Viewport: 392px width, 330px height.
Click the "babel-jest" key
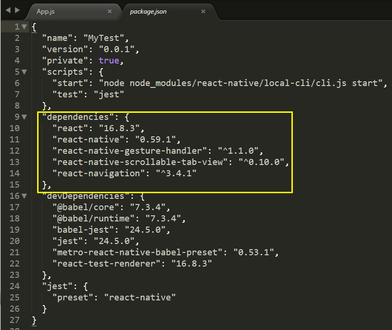click(x=83, y=230)
